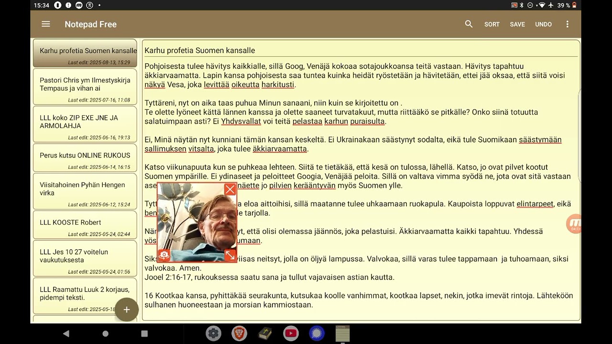Tap timestamp Last edit: 2025-07-16, 11:08
The width and height of the screenshot is (612, 344).
(x=99, y=100)
